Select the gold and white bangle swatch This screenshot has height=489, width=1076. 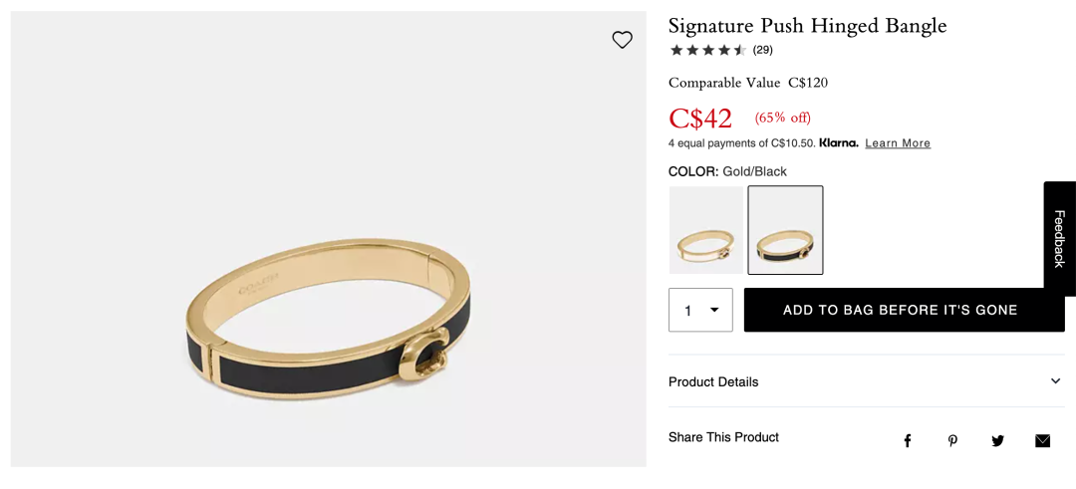coord(705,230)
